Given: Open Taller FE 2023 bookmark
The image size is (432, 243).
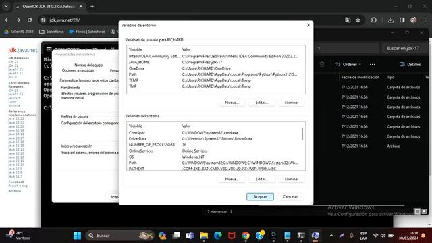Looking at the screenshot, I should (19, 32).
